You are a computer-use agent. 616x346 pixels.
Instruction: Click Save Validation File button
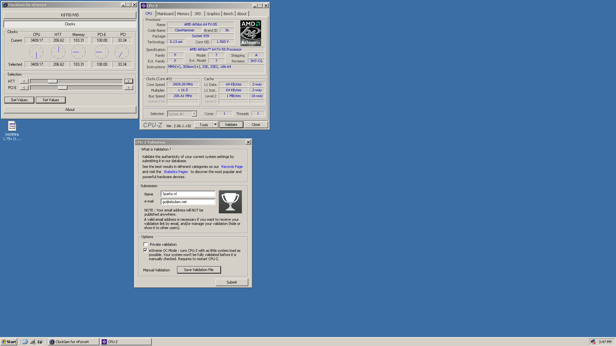pos(199,270)
